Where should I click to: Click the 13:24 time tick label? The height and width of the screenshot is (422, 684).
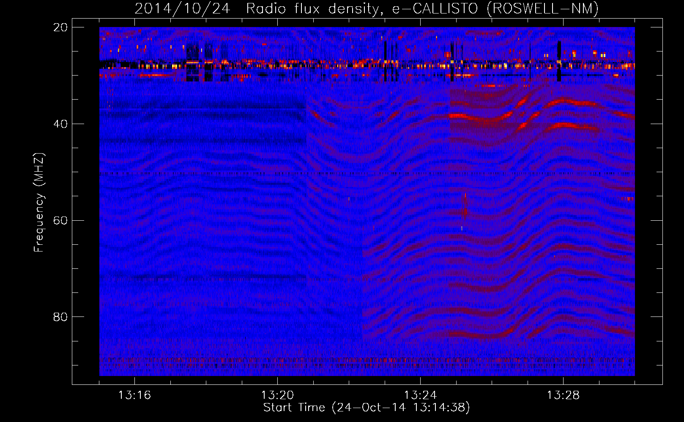pyautogui.click(x=420, y=395)
